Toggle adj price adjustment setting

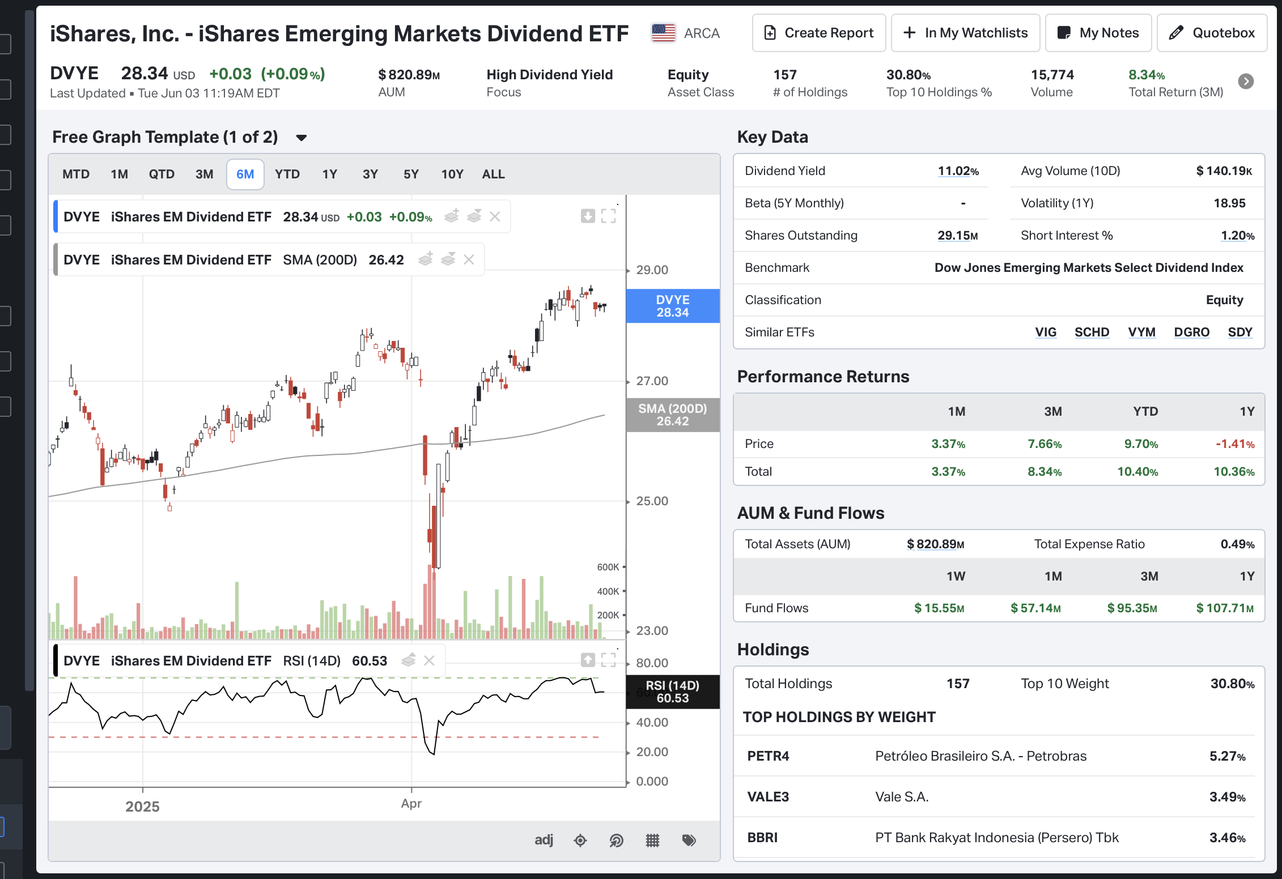coord(544,840)
